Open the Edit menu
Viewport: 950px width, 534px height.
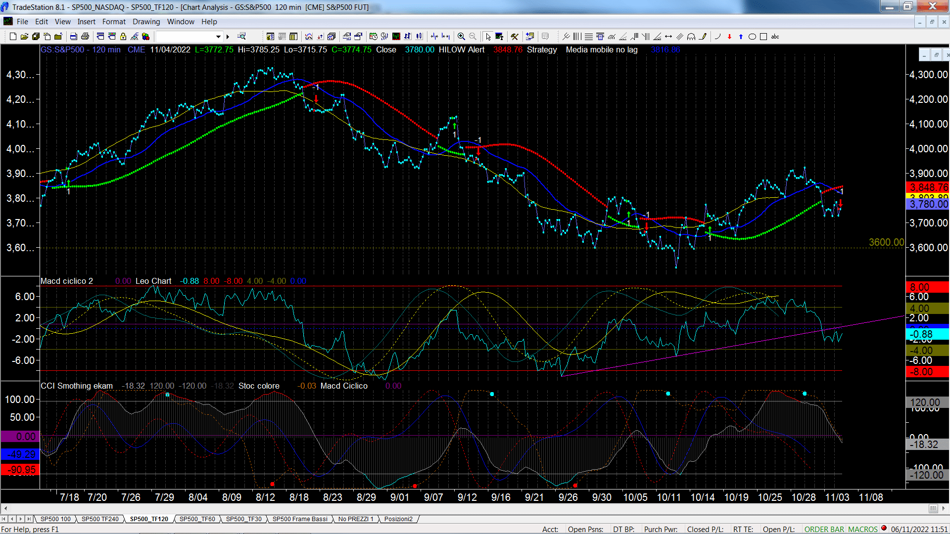pyautogui.click(x=42, y=22)
